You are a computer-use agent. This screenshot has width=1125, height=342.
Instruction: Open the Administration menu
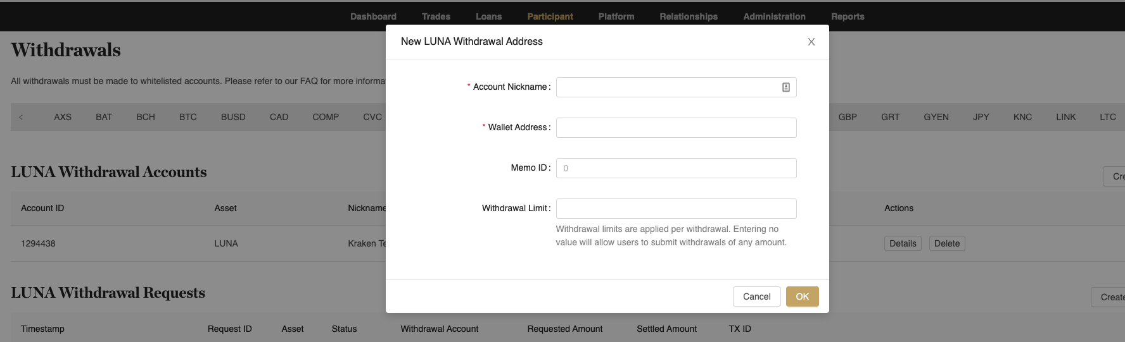point(774,16)
